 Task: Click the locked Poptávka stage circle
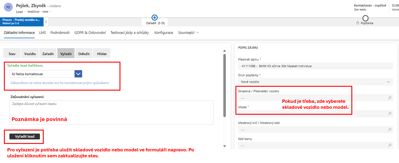click(x=365, y=18)
